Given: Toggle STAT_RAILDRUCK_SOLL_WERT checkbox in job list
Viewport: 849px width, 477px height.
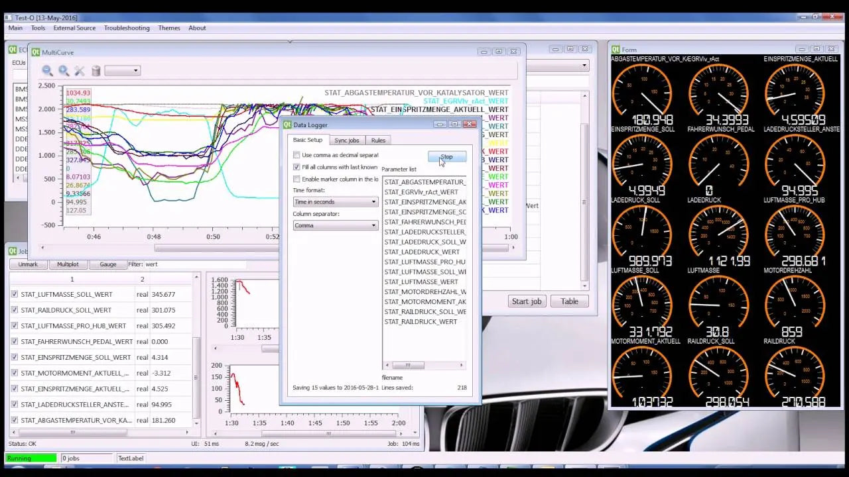Looking at the screenshot, I should coord(14,310).
